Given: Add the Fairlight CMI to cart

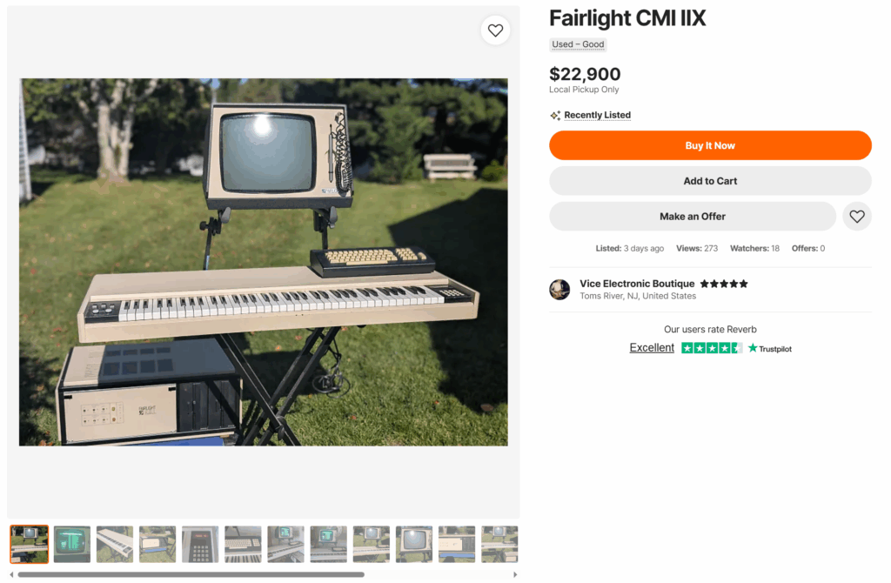Looking at the screenshot, I should click(710, 181).
